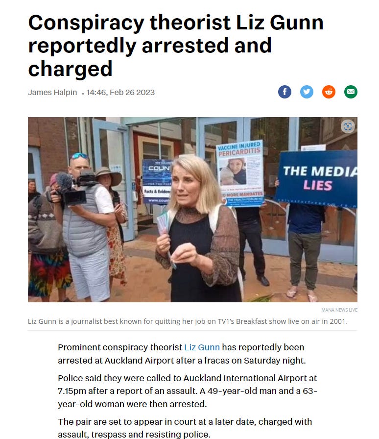The height and width of the screenshot is (439, 379).
Task: Click the opening paragraph text
Action: coord(182,354)
